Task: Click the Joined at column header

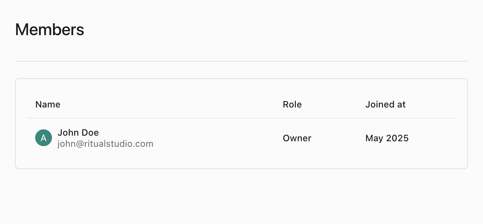Action: [x=385, y=104]
